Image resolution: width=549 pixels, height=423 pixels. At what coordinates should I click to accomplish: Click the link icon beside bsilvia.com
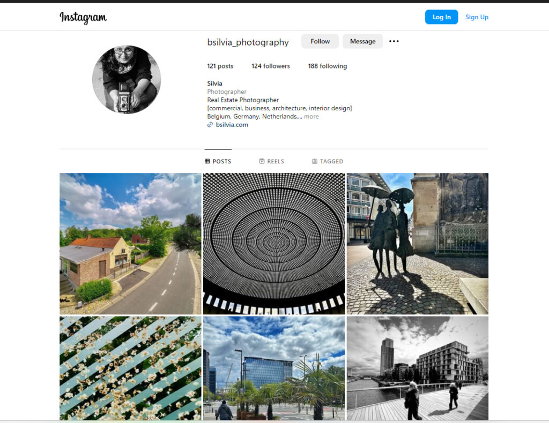tap(210, 125)
